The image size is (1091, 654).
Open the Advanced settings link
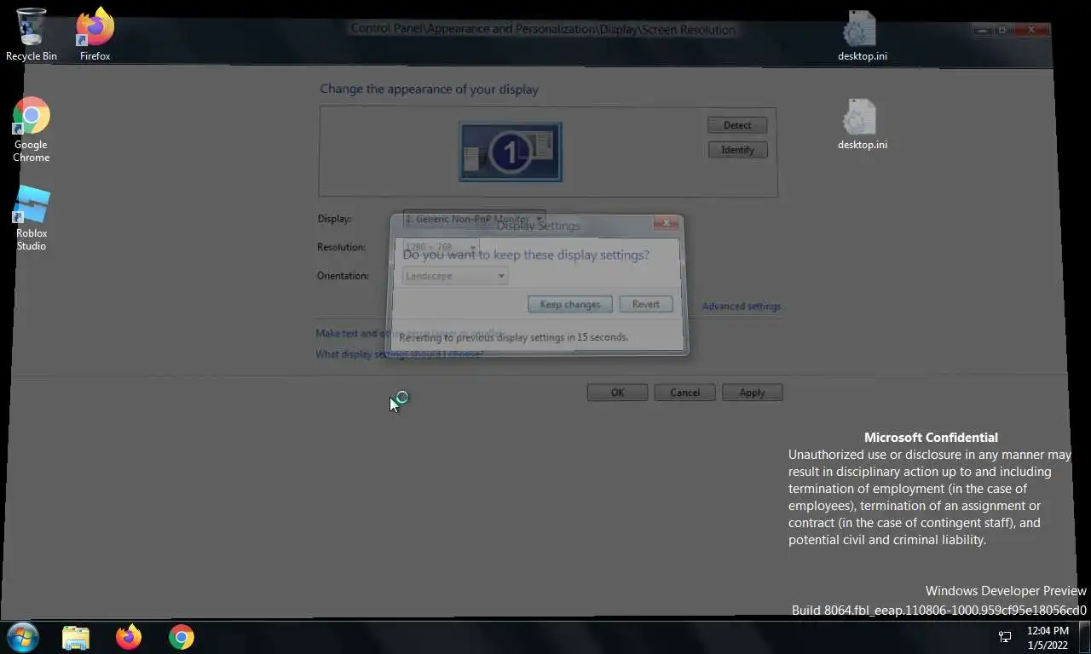pyautogui.click(x=741, y=306)
